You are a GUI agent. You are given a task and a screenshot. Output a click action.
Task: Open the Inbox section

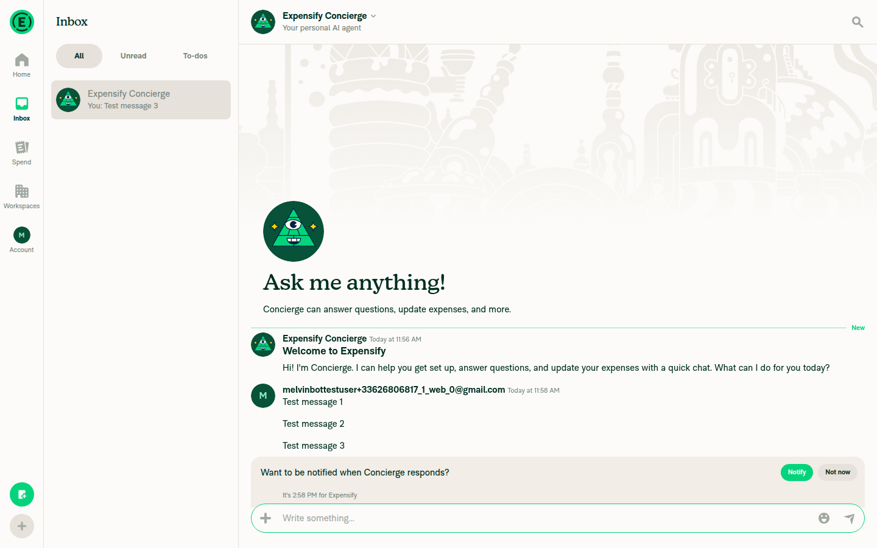[x=22, y=110]
